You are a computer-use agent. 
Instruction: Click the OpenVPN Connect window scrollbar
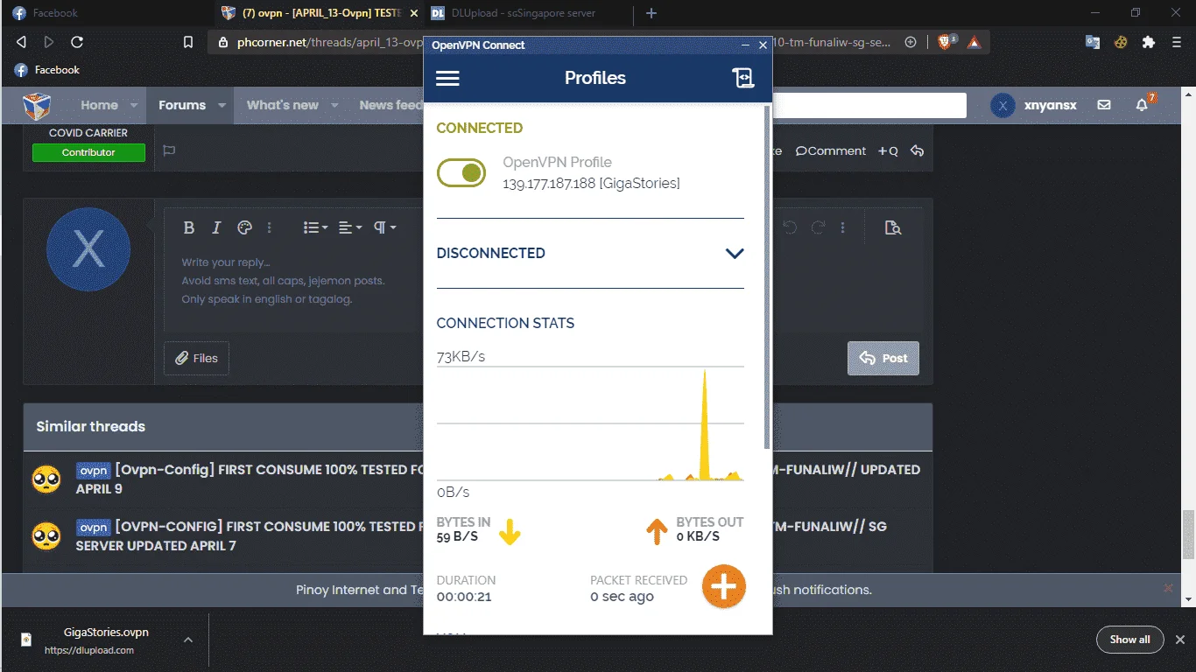click(768, 276)
